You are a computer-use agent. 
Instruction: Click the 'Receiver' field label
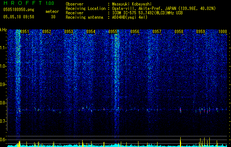pos(75,13)
